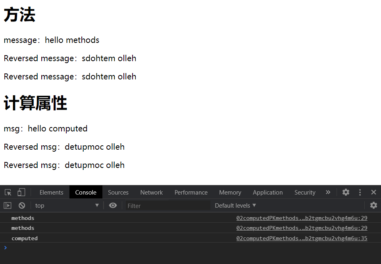This screenshot has height=264, width=381.
Task: Open console settings gear on filter row
Action: point(373,206)
